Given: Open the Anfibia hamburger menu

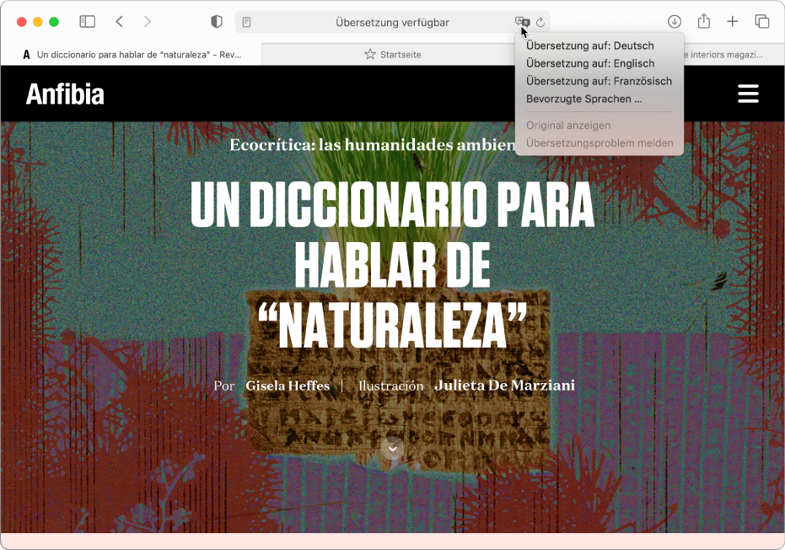Looking at the screenshot, I should pos(748,94).
